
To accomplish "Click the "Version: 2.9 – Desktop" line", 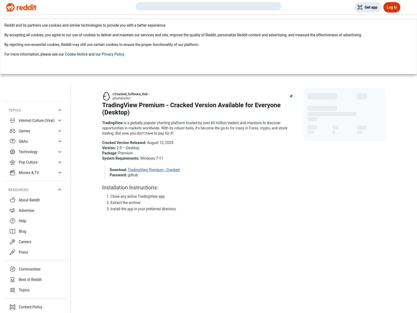I will click(121, 148).
